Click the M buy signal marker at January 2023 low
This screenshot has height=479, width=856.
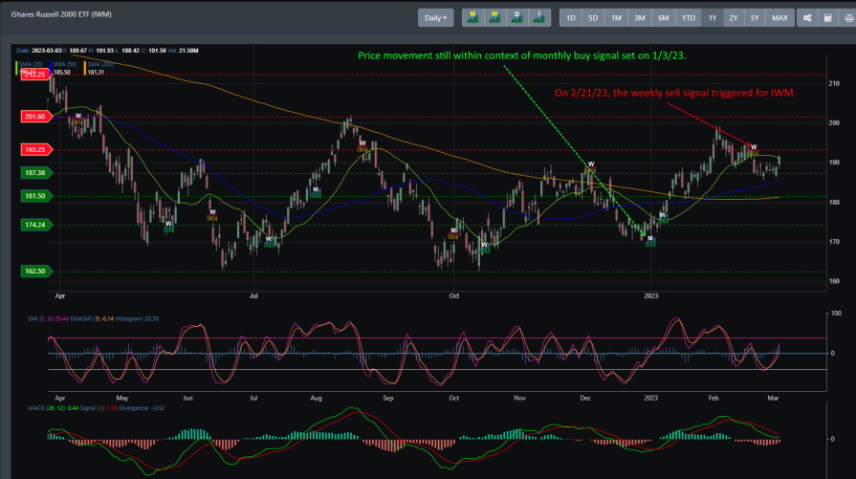[650, 239]
